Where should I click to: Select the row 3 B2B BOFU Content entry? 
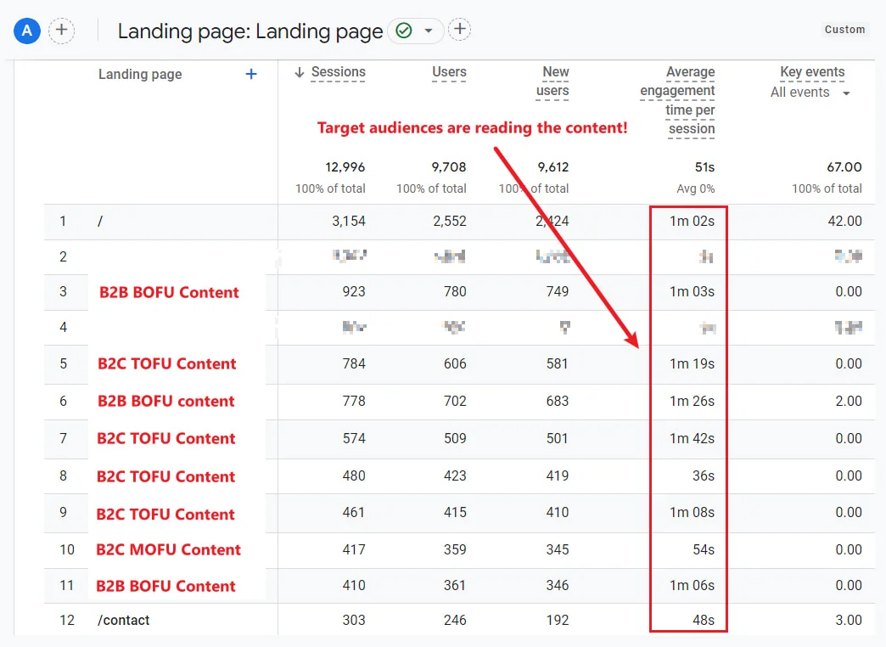[x=169, y=293]
